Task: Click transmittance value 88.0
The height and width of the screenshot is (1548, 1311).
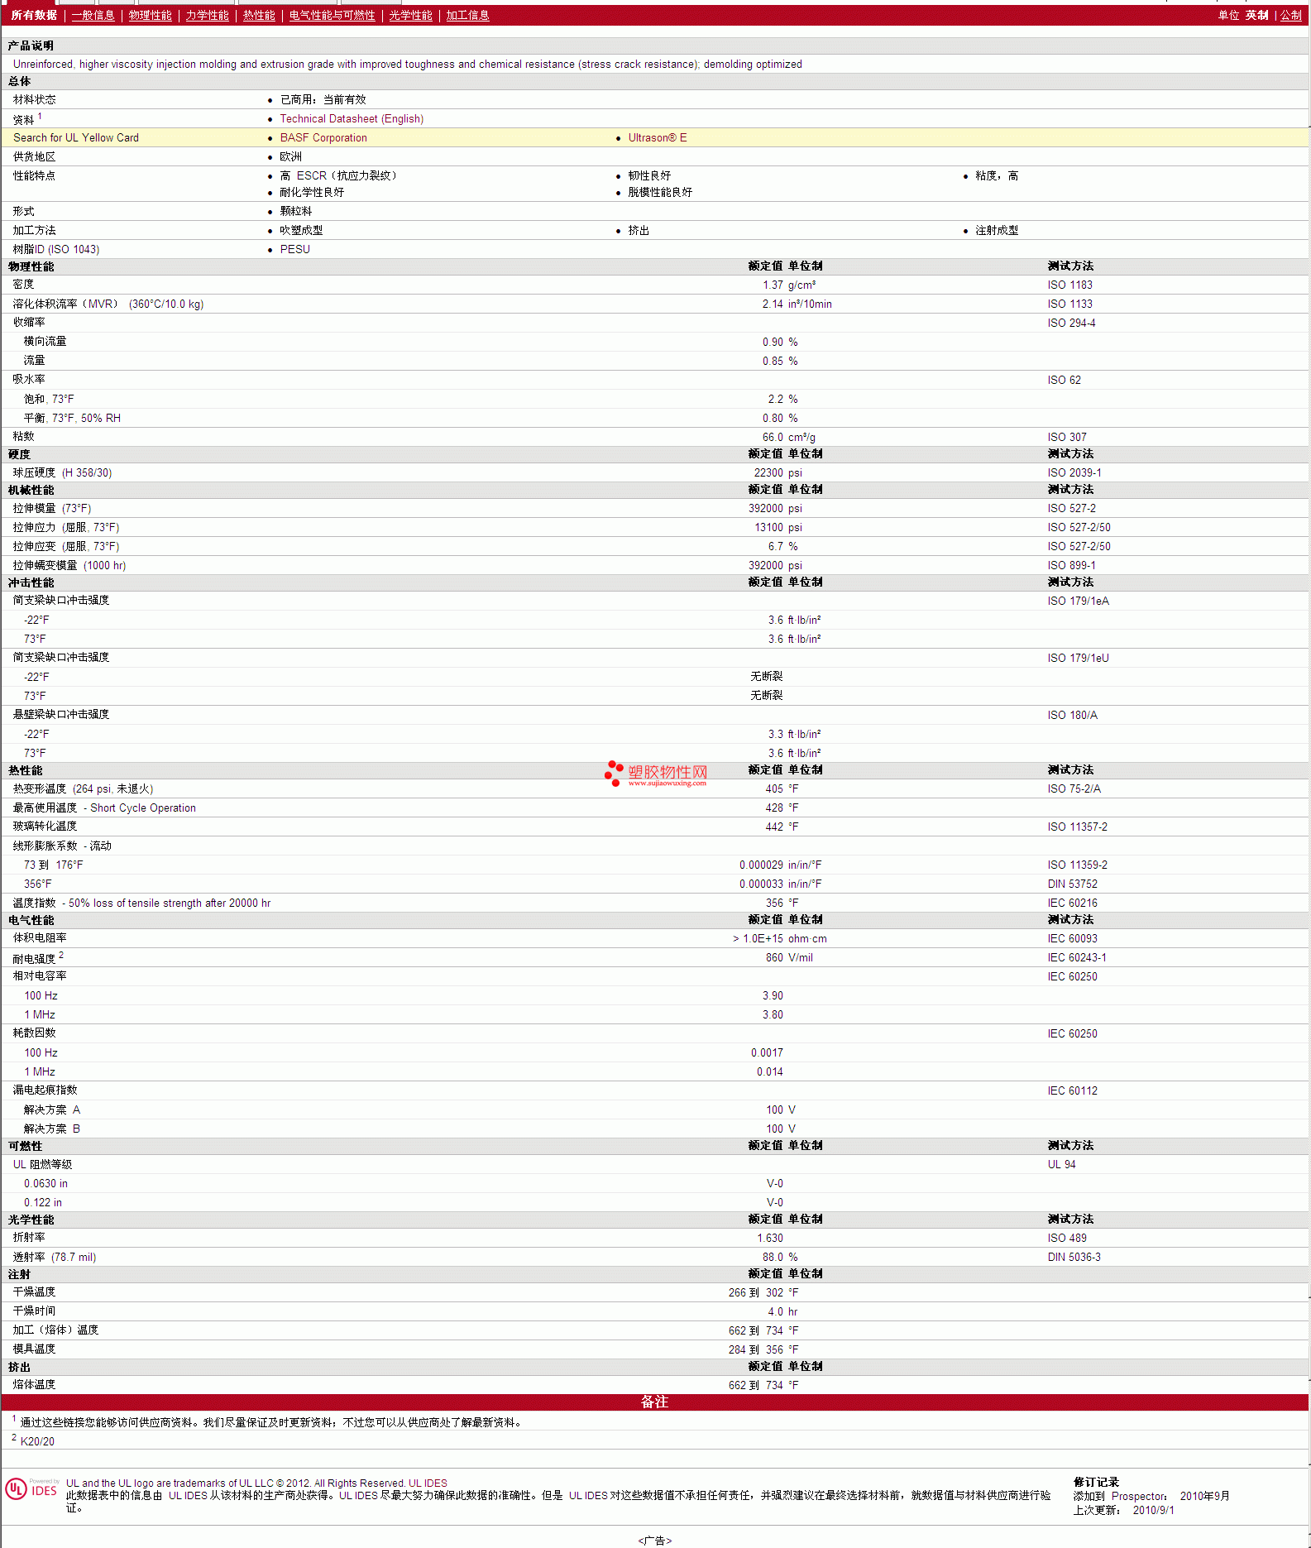Action: [773, 1257]
